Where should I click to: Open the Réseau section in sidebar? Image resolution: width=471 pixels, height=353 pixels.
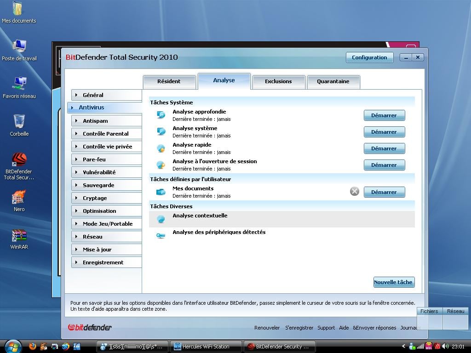click(x=106, y=237)
